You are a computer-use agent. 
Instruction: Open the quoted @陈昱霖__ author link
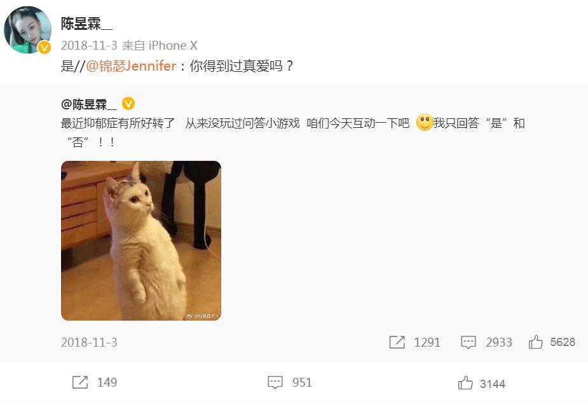coord(89,104)
